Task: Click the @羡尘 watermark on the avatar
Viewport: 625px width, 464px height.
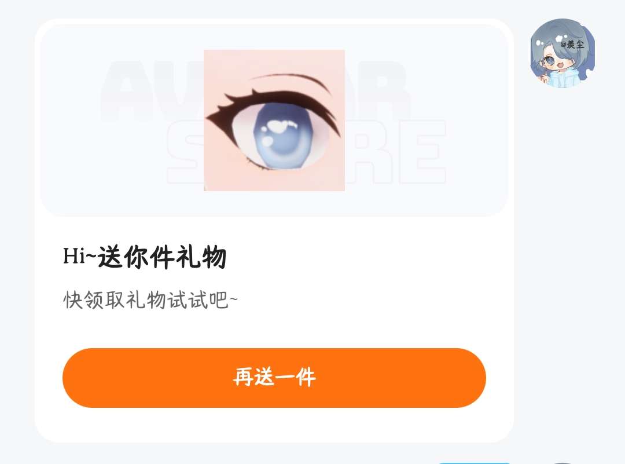Action: 572,44
